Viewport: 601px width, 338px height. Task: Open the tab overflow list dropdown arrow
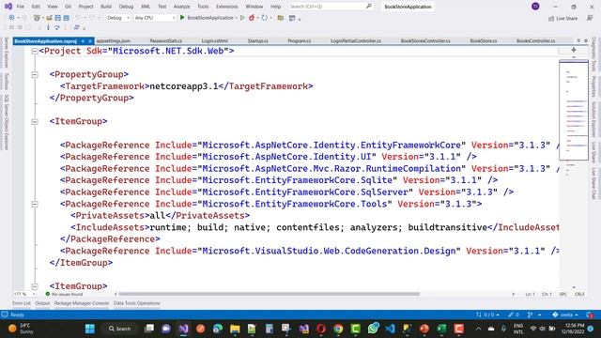[578, 40]
